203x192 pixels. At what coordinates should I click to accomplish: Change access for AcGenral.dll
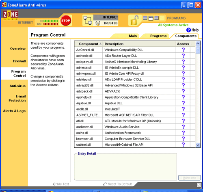(183, 50)
